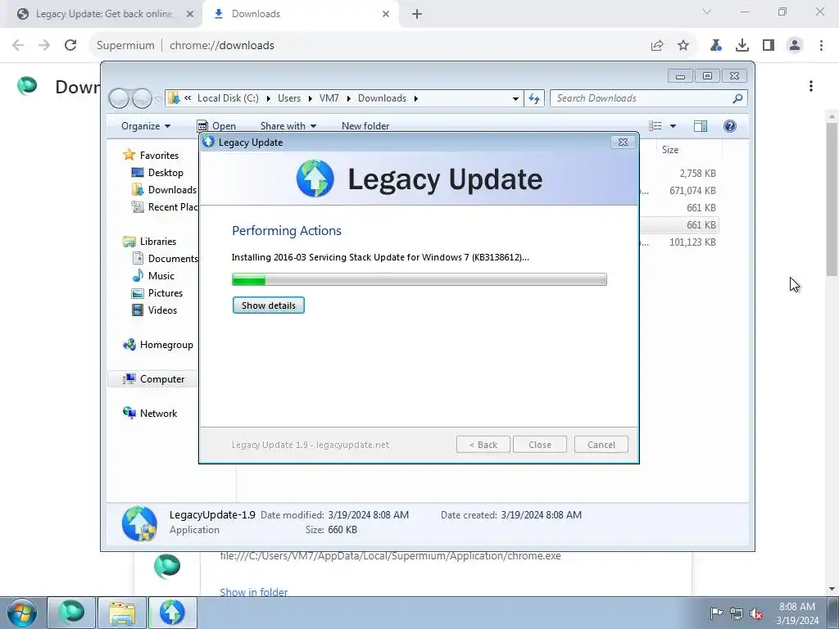Click Favorites in navigation pane
Screen dimensions: 839x629
tap(159, 156)
